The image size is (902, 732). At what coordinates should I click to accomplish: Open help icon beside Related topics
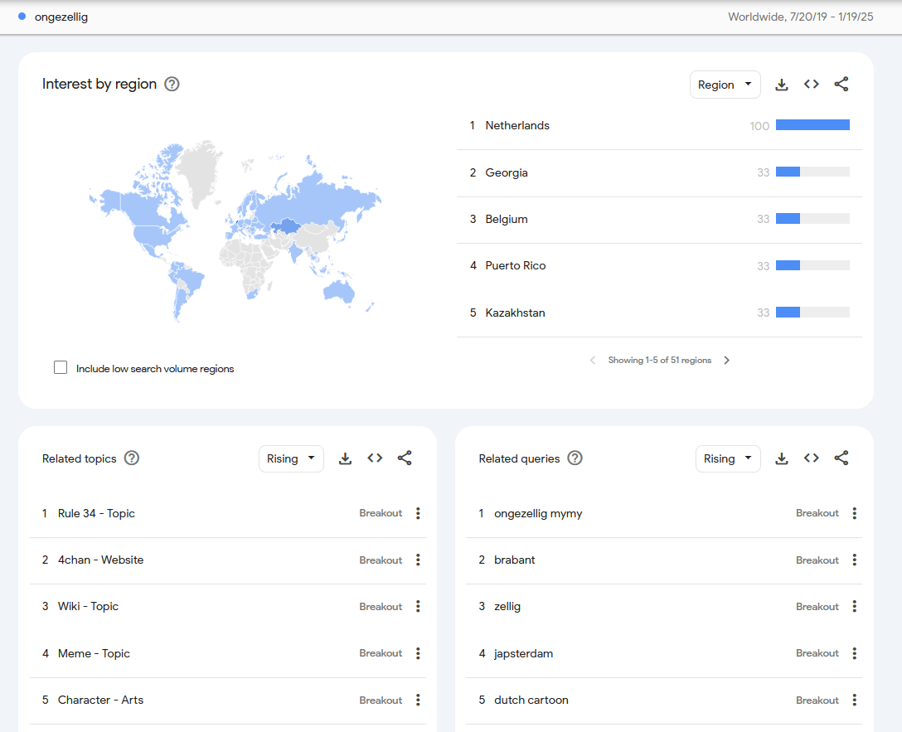coord(132,458)
